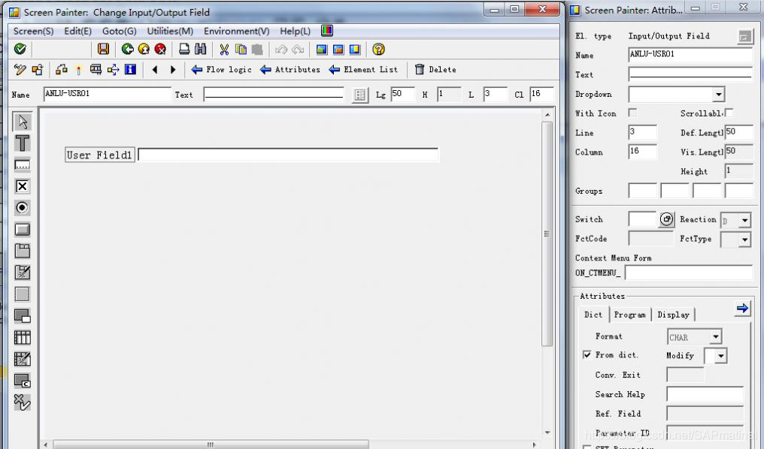Select the Tabstrip control tool
764x449 pixels.
22,251
